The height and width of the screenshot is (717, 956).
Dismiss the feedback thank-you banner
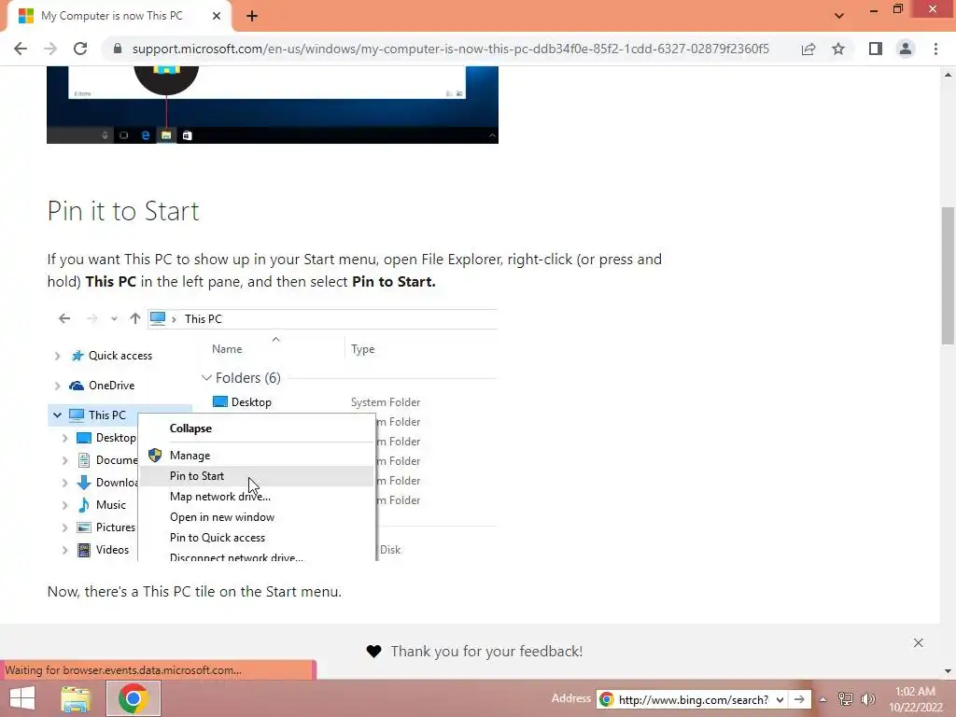[919, 642]
